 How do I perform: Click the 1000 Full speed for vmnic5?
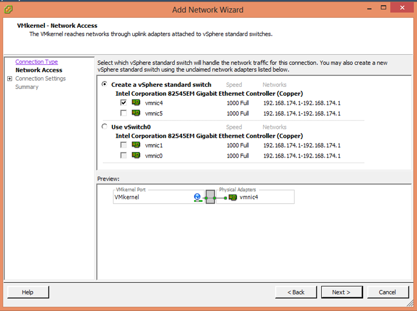tap(238, 113)
